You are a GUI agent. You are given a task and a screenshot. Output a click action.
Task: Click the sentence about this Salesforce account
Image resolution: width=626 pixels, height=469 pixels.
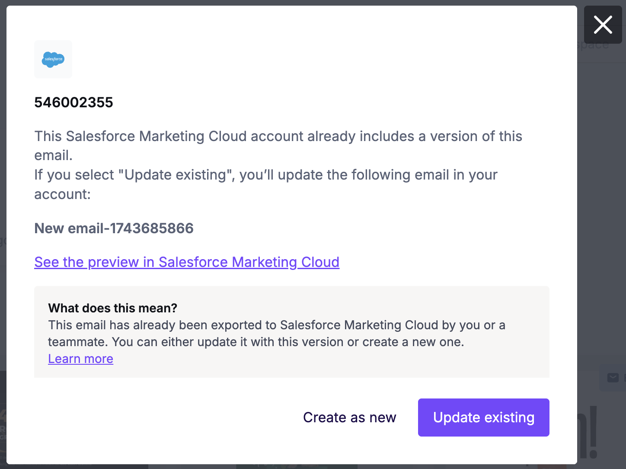pyautogui.click(x=278, y=146)
